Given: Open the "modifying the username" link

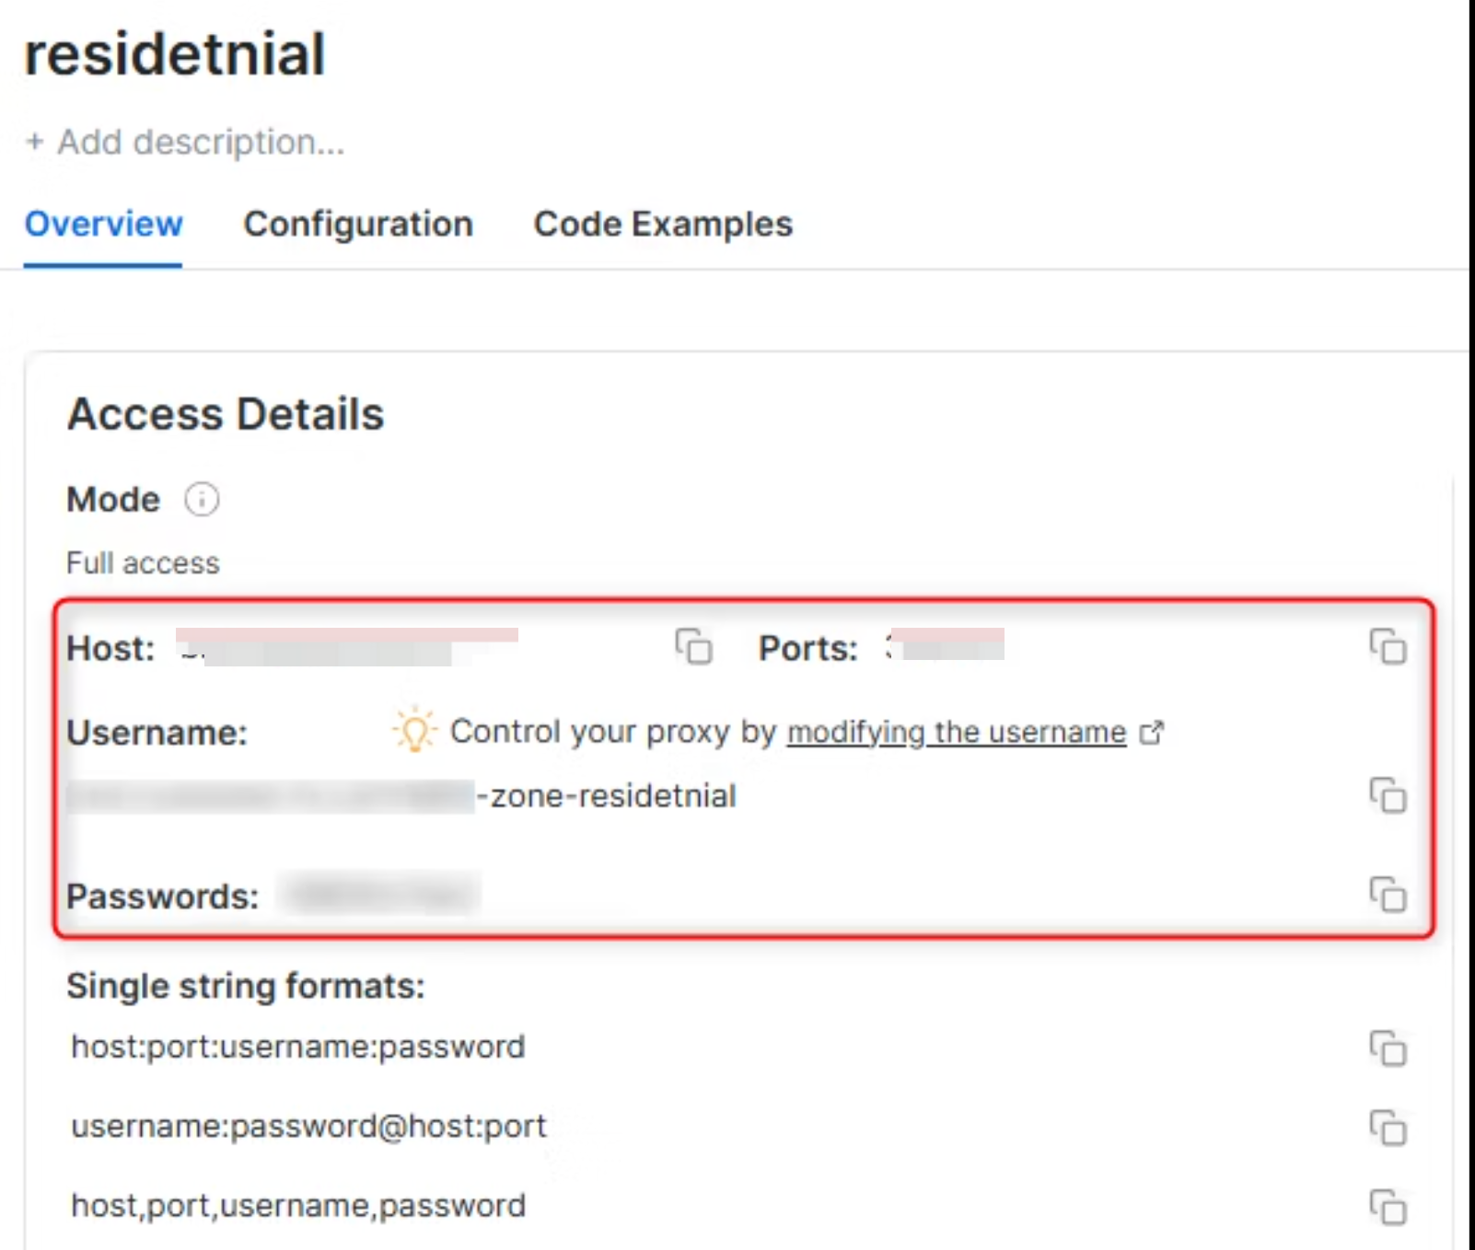Looking at the screenshot, I should (x=957, y=733).
